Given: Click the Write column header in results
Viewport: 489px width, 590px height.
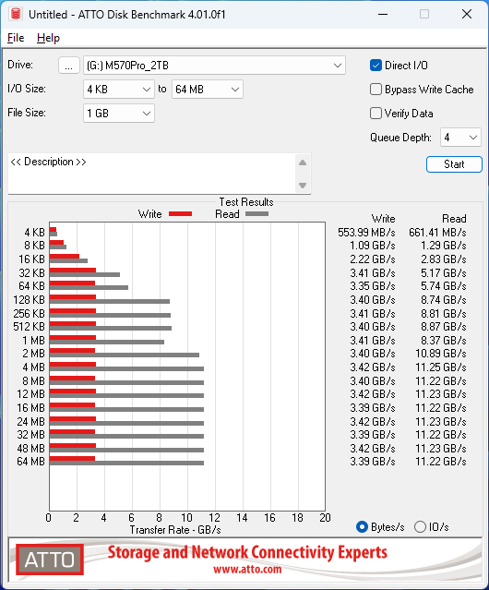Looking at the screenshot, I should [384, 219].
